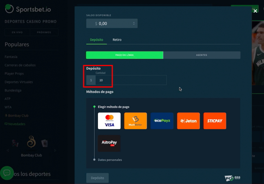Pick the ecoPayz payment option
The height and width of the screenshot is (184, 264).
162,121
